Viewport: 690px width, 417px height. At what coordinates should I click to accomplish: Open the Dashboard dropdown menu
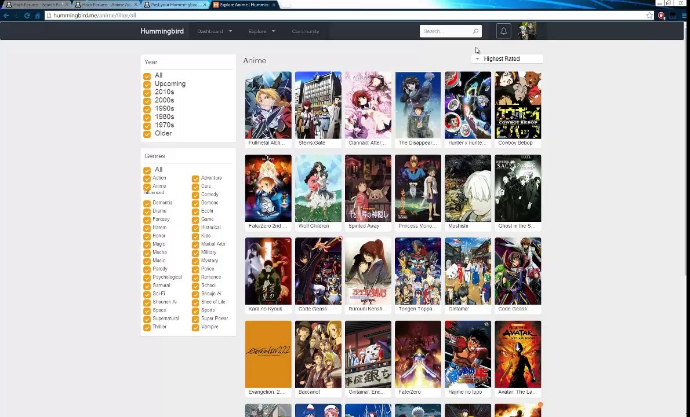215,31
